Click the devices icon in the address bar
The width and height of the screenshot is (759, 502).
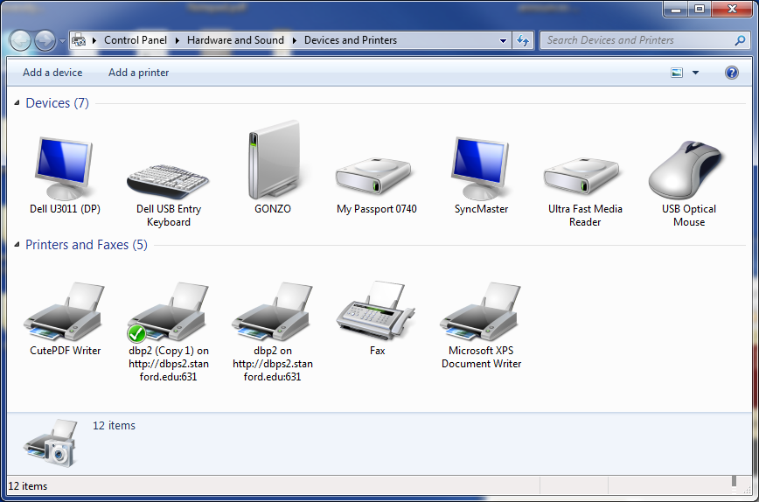coord(79,40)
